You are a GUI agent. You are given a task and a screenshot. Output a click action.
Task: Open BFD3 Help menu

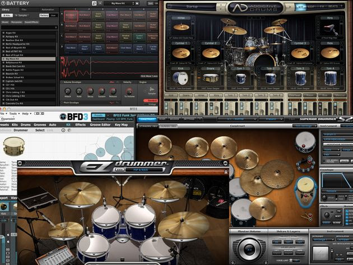(26, 114)
